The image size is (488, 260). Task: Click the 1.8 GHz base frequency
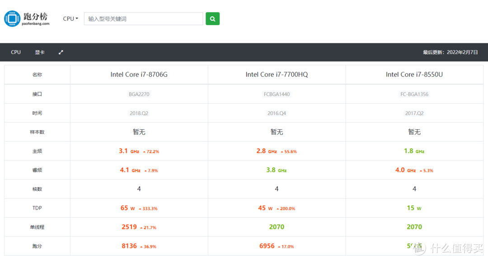click(x=414, y=151)
